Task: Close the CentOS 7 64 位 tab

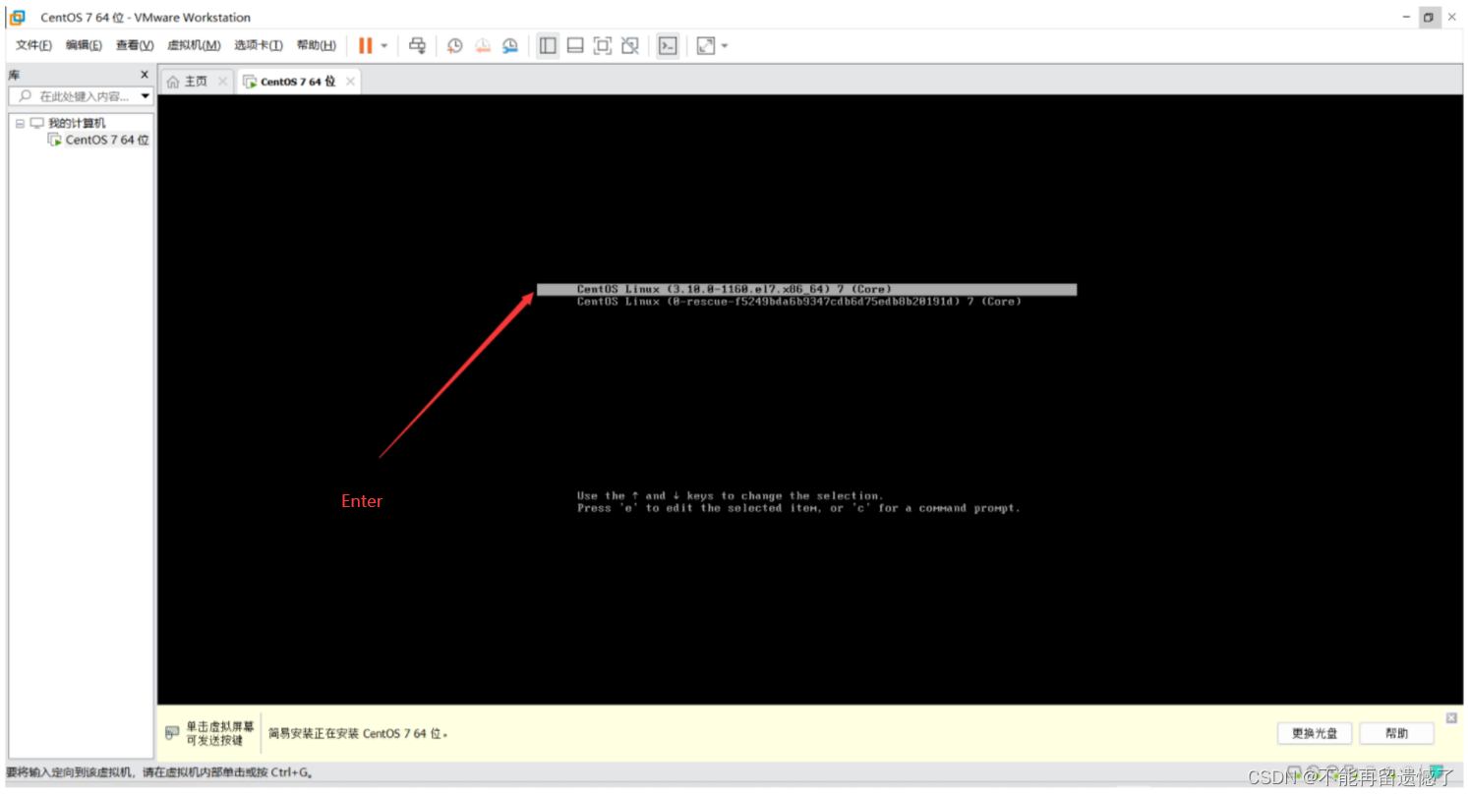Action: click(x=350, y=82)
